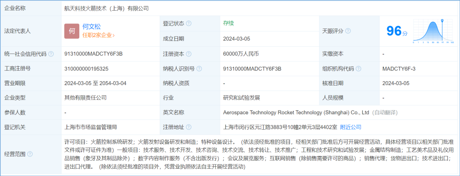Viewport: 460px width, 176px height.
Task: Click the 企业类型 label
Action: (15, 98)
